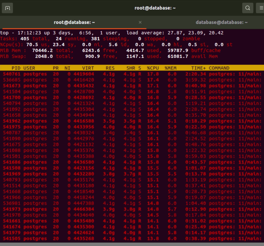Close the root@database tab with its x

click(x=140, y=22)
